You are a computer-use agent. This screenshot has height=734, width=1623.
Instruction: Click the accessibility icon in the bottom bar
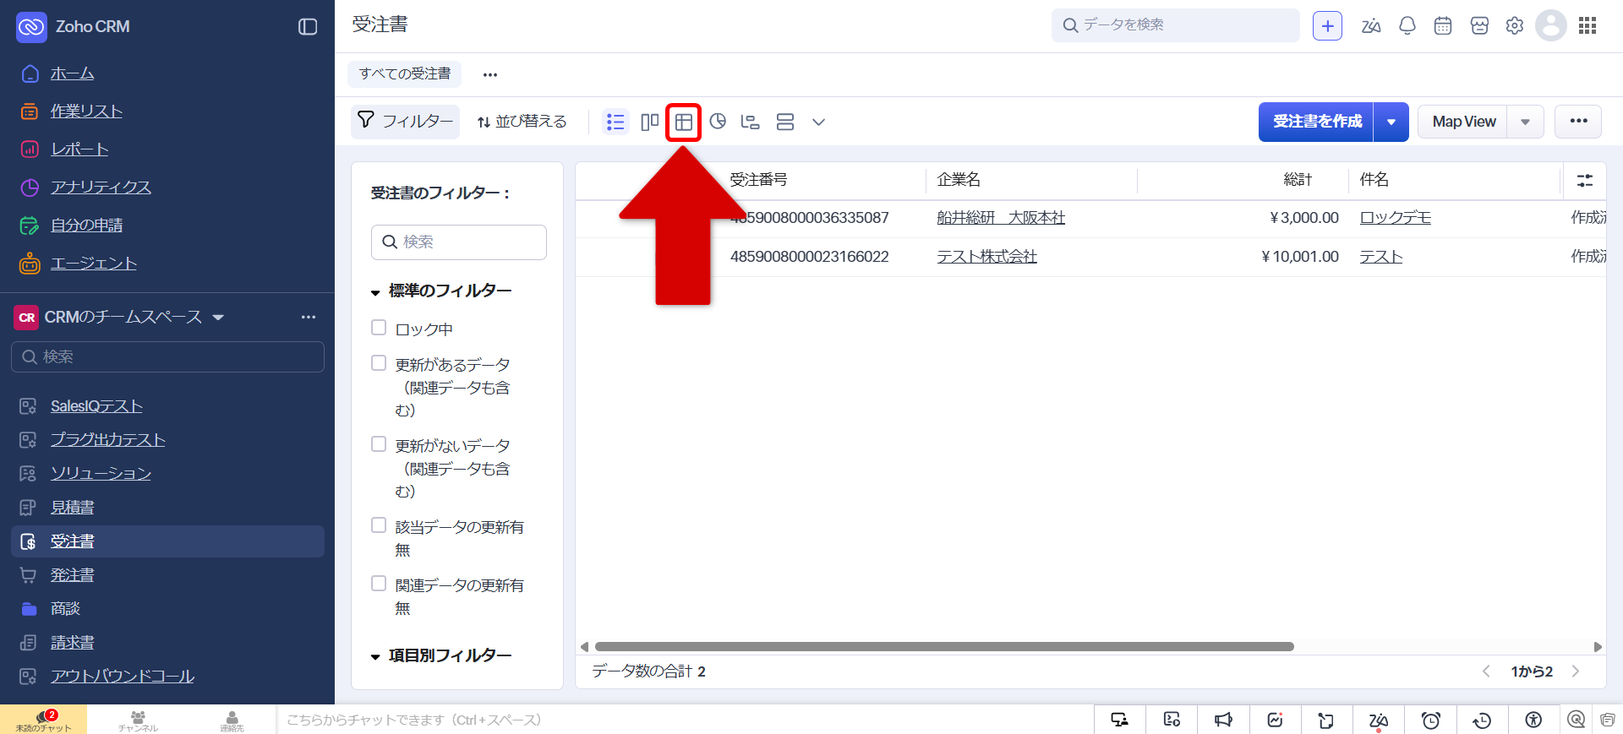point(1533,720)
